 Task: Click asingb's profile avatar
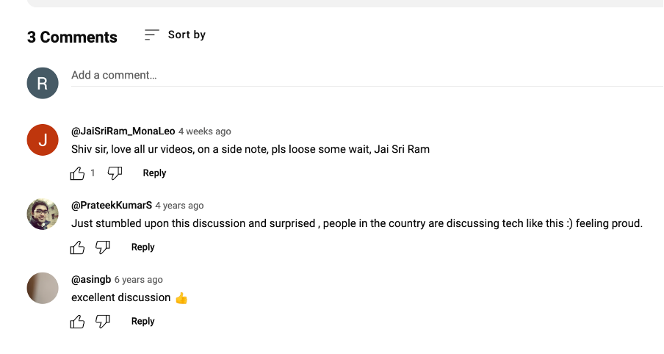[43, 288]
